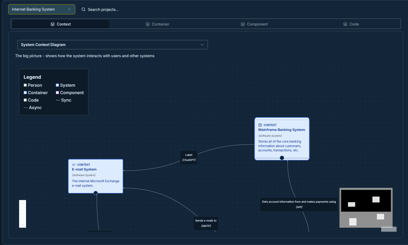The height and width of the screenshot is (245, 408).
Task: Click the chevron on the diagram selector
Action: [202, 45]
